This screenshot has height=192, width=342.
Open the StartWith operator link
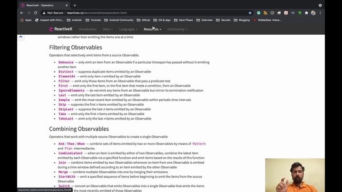click(x=67, y=177)
